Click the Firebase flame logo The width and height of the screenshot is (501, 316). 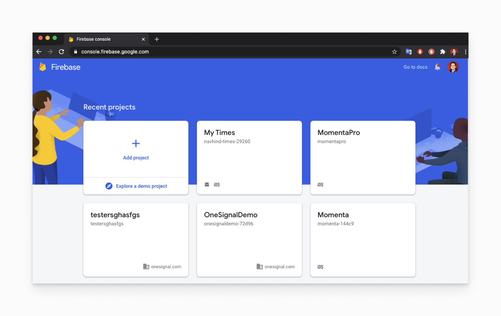(43, 67)
